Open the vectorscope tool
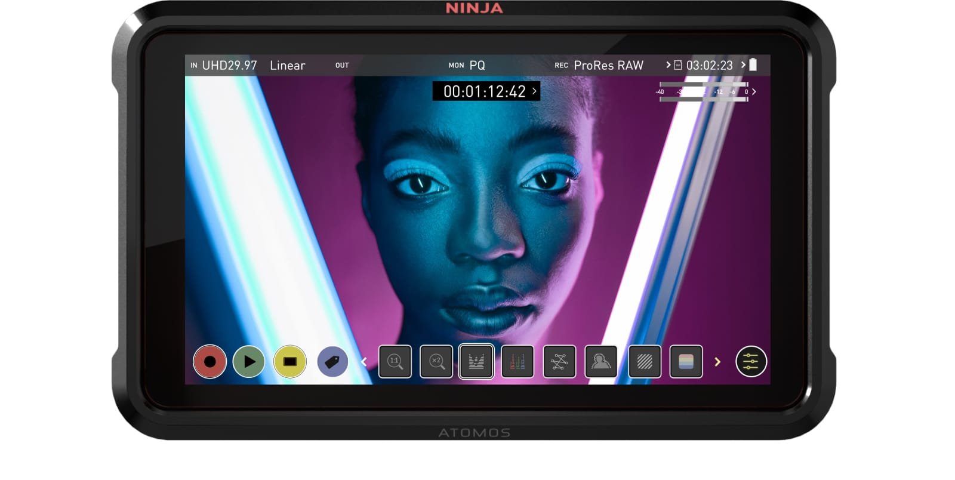Screen dimensions: 955x480 pos(559,362)
